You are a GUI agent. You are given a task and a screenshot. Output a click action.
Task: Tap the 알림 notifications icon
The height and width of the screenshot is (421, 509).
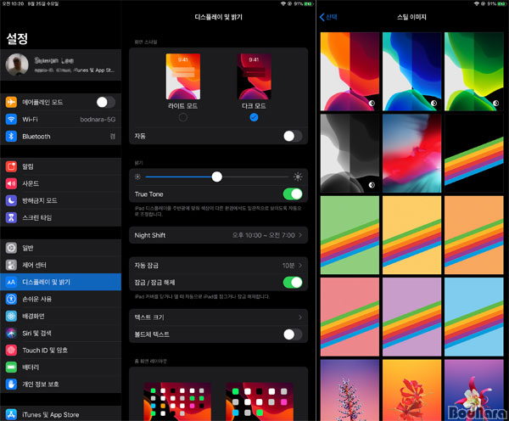[11, 166]
